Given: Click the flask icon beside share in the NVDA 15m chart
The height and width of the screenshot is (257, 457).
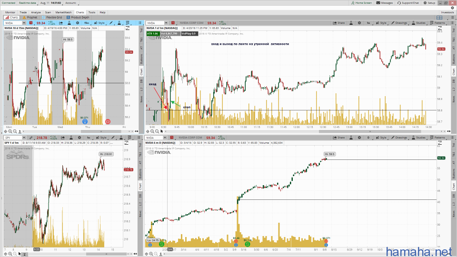Looking at the screenshot, I should pos(69,23).
